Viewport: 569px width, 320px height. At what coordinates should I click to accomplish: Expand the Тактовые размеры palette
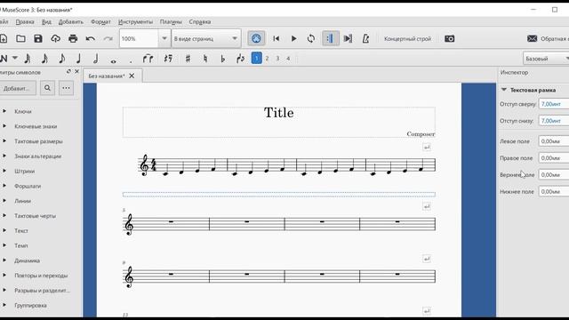[4, 141]
